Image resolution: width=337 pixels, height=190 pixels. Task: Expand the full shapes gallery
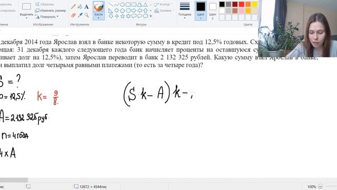(x=151, y=16)
